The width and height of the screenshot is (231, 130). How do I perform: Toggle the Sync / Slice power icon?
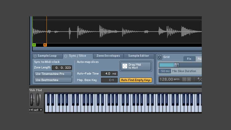tap(66, 56)
